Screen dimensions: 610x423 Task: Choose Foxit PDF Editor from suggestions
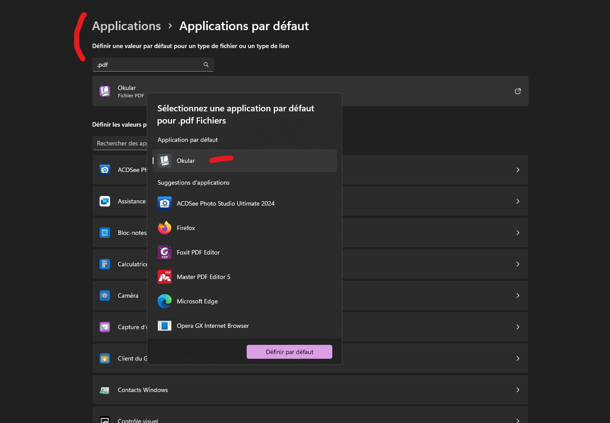[x=245, y=252]
